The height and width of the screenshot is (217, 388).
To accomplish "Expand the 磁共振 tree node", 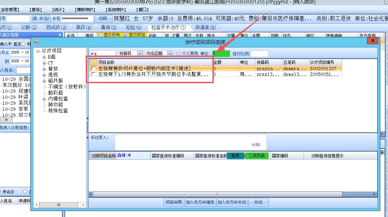I will tap(44, 81).
